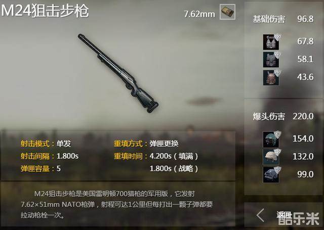Select the level 2 helmet icon
324x230 pixels.
271,157
